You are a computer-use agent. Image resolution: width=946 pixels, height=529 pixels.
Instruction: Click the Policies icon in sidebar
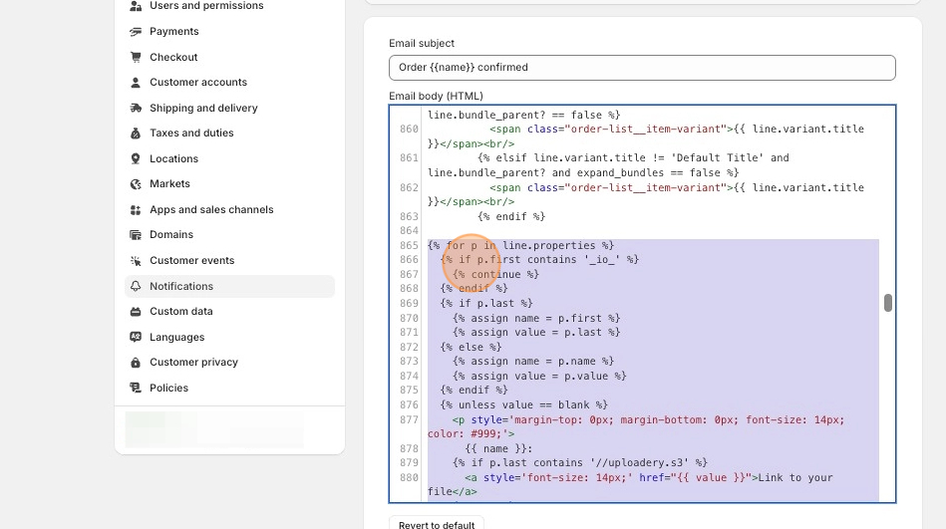point(137,388)
